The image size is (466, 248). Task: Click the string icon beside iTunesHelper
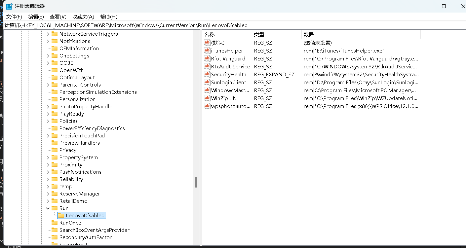pyautogui.click(x=207, y=51)
